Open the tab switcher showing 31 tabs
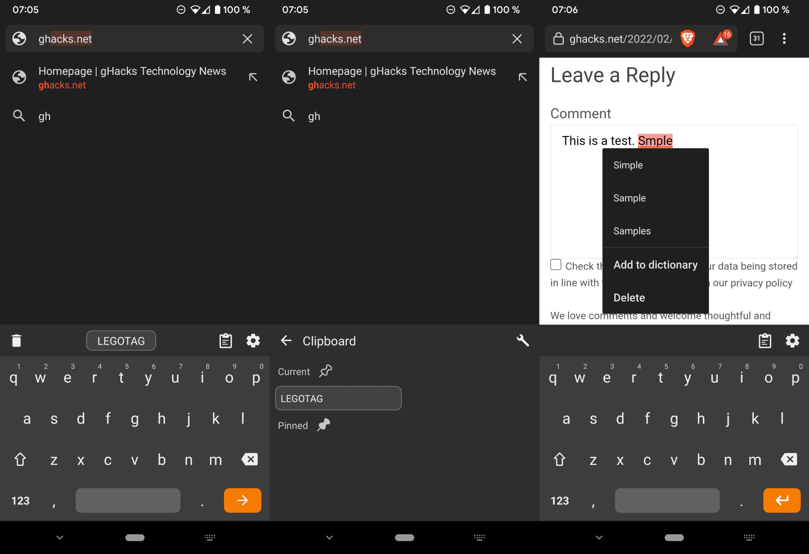The image size is (809, 554). (756, 38)
